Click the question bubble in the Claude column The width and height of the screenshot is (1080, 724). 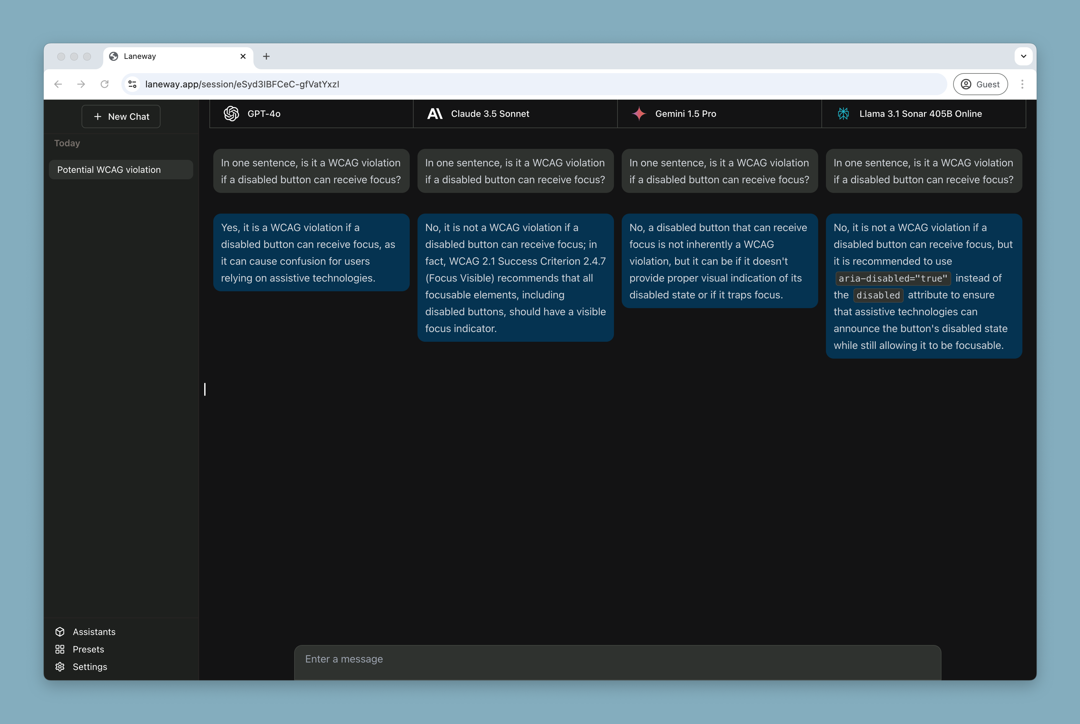point(515,171)
